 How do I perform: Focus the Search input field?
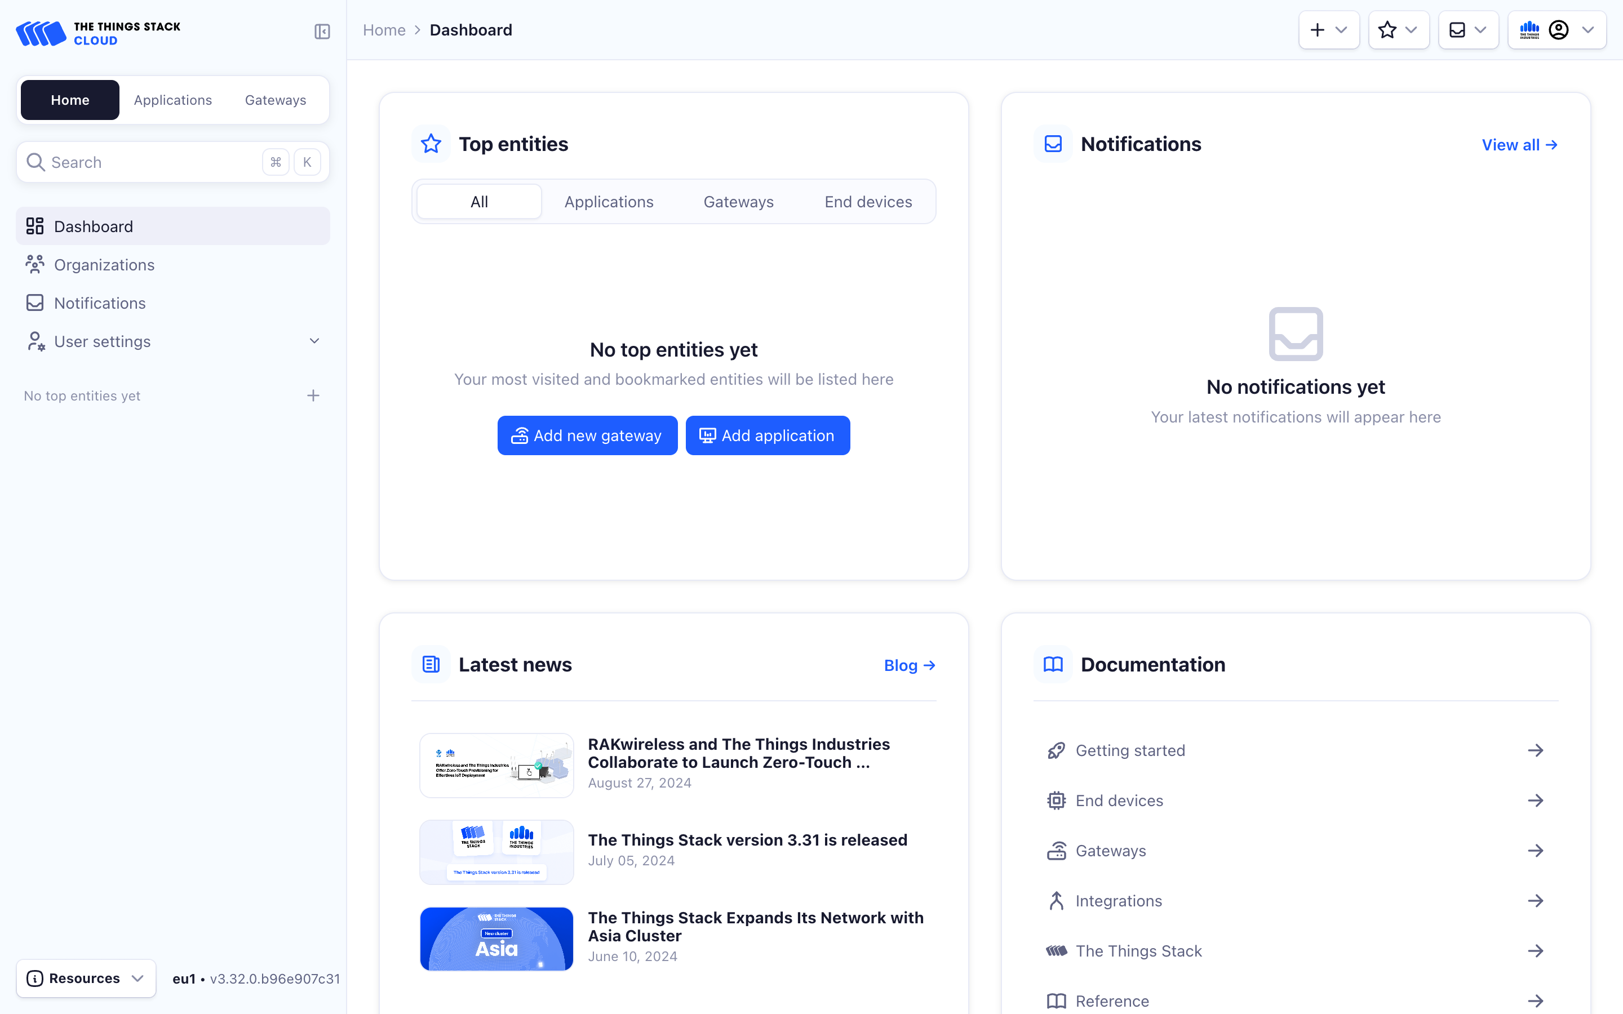(x=151, y=162)
